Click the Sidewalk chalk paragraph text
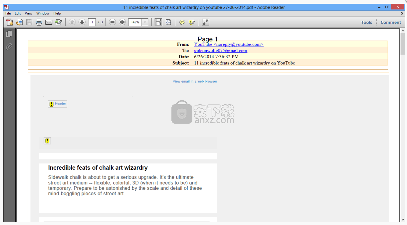The image size is (407, 225). [125, 185]
